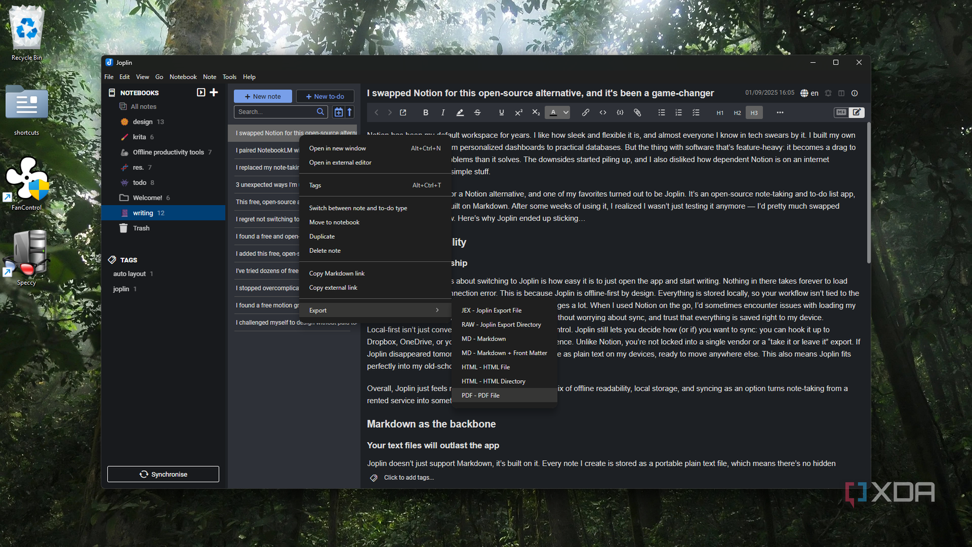Reverse the note sort order arrow
The image size is (972, 547).
[x=349, y=112]
